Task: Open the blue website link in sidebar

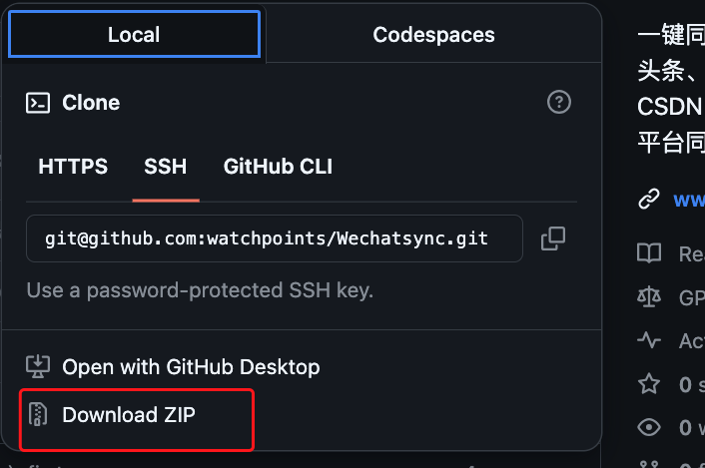Action: (x=689, y=200)
